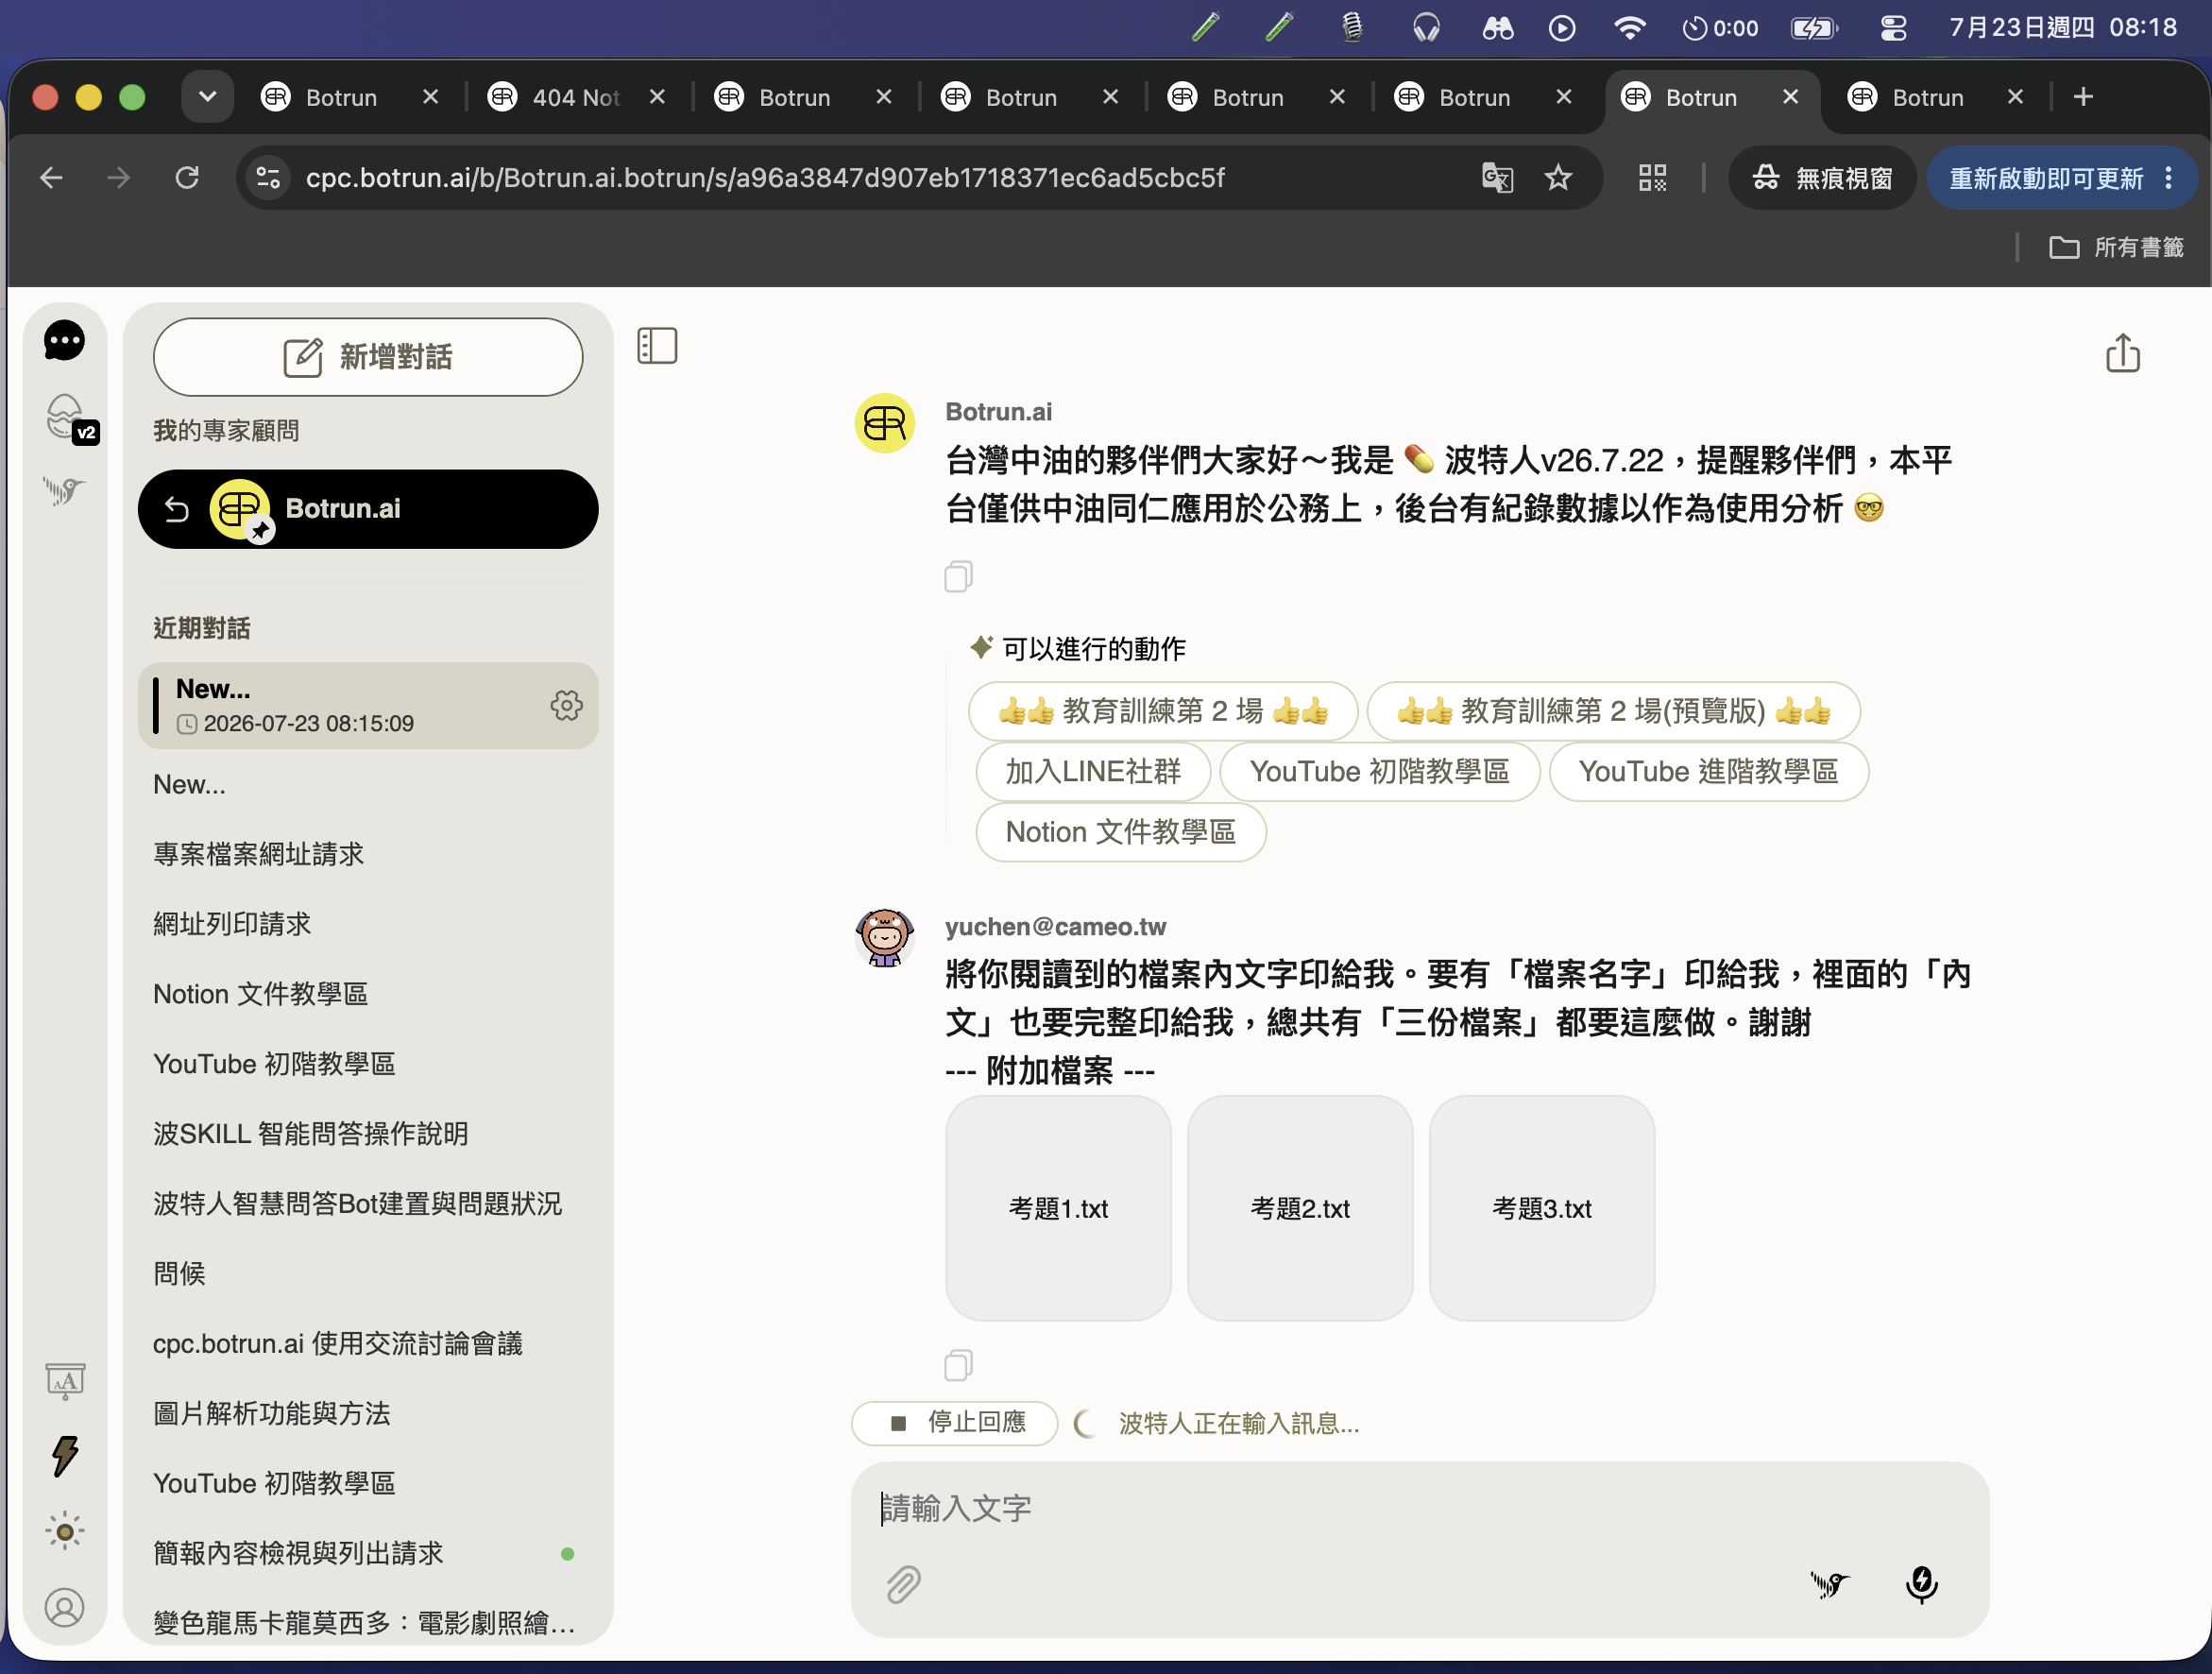Click the yuchen user avatar
Viewport: 2212px width, 1674px height.
(x=884, y=938)
